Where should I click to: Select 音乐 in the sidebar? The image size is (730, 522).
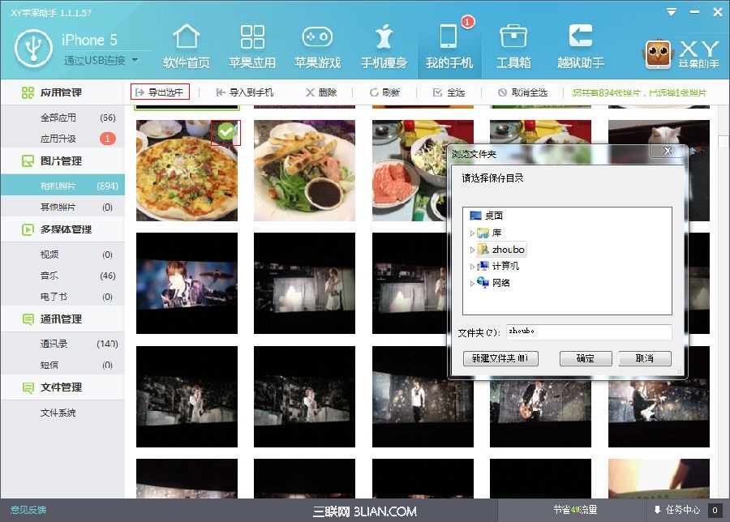tap(50, 276)
